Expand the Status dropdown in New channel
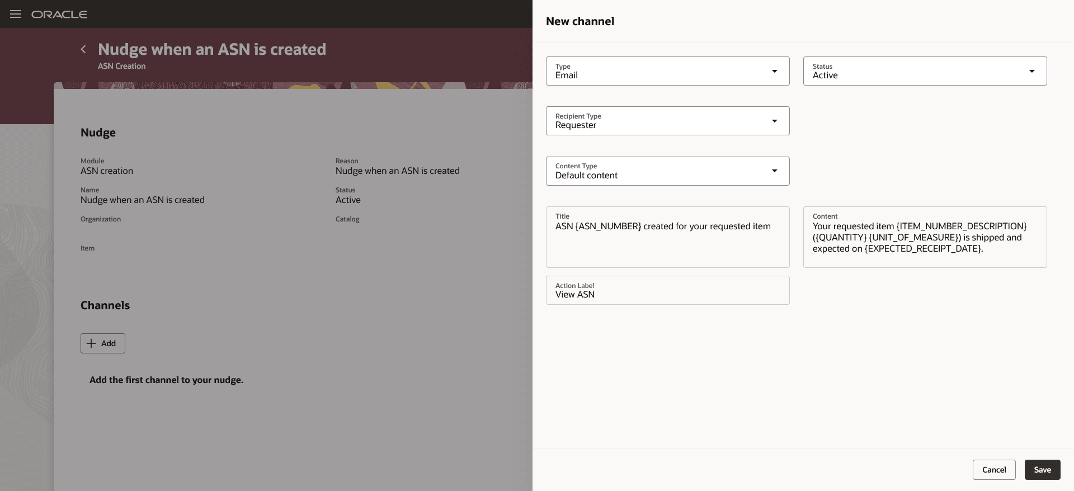Viewport: 1074px width, 491px height. 925,71
